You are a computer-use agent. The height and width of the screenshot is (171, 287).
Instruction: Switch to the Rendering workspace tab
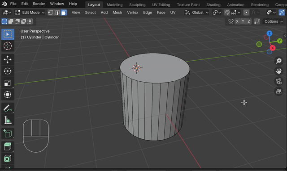click(260, 5)
